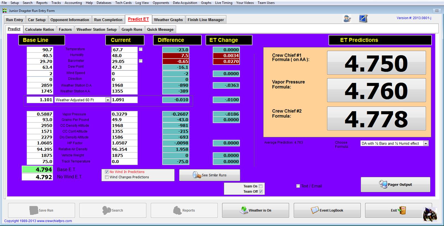
Task: Click the Exit door icon
Action: pos(402,210)
